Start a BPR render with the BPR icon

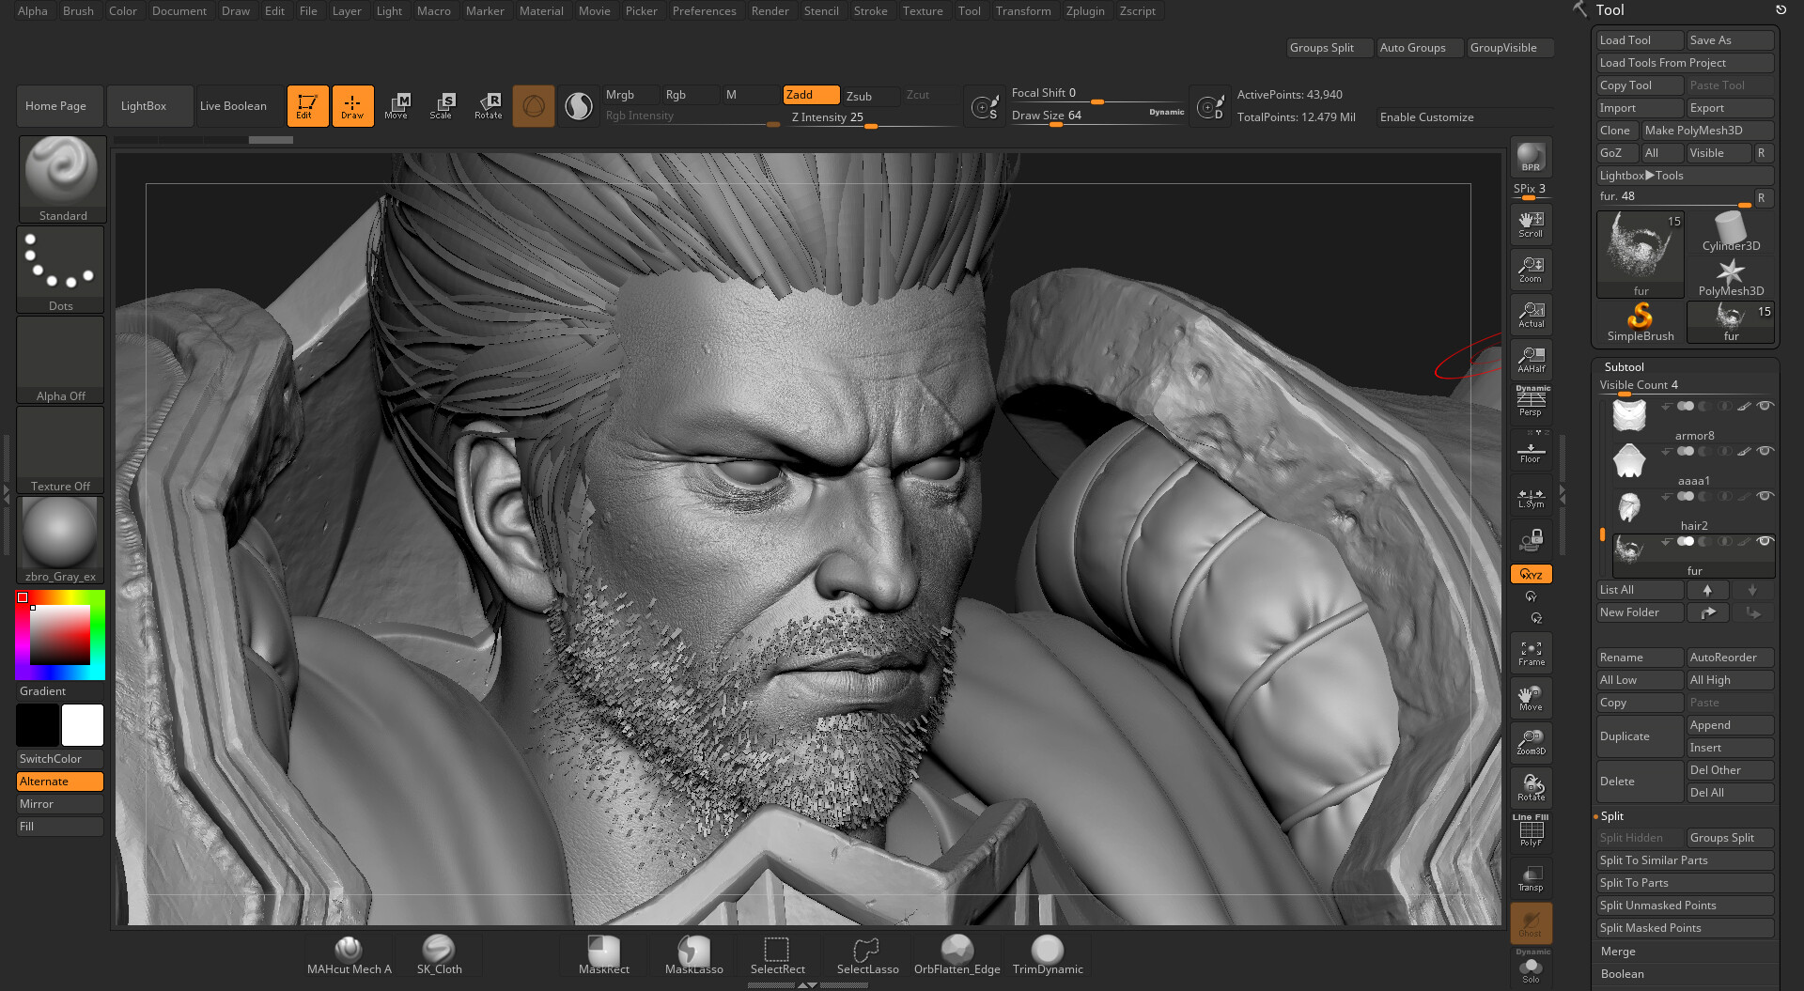coord(1531,156)
